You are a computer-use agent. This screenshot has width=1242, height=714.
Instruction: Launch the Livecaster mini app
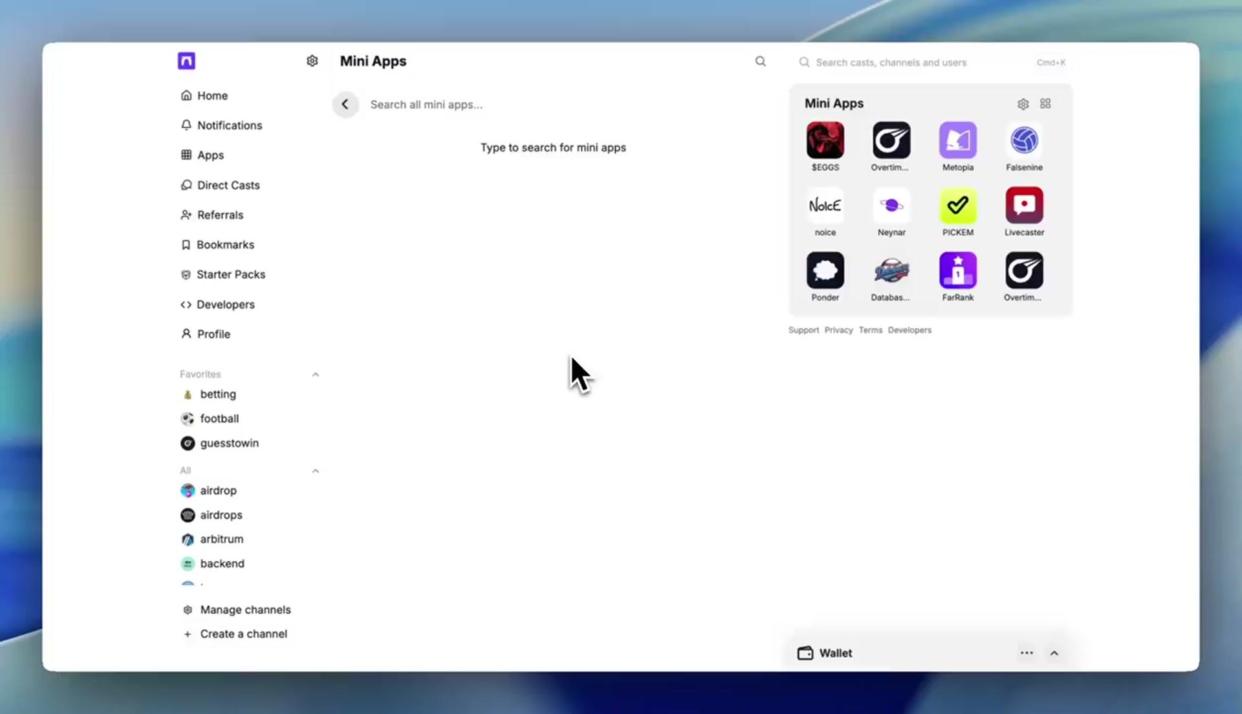(1024, 206)
